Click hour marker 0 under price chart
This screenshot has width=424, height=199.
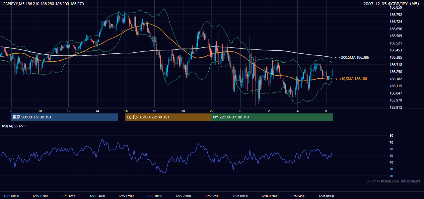click(x=240, y=111)
